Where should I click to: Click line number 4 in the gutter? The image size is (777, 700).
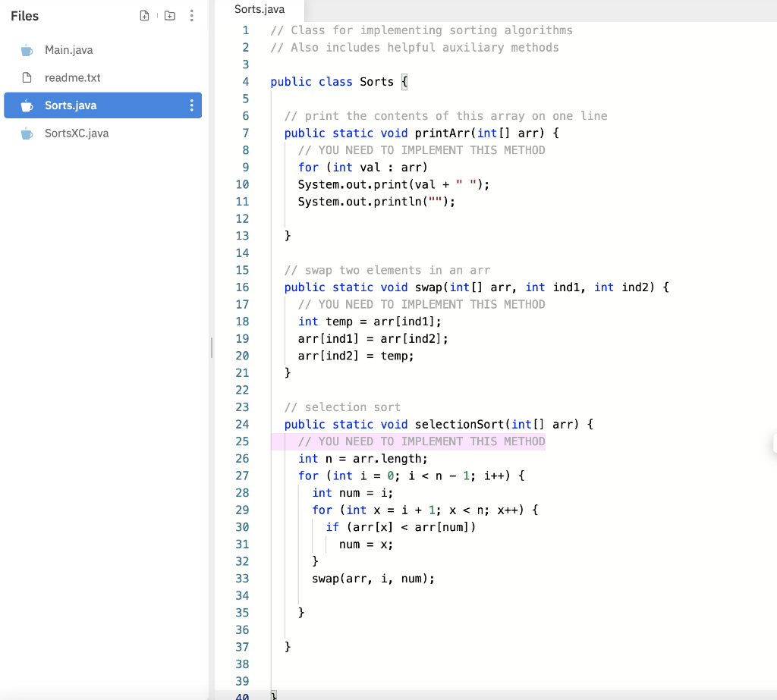245,82
